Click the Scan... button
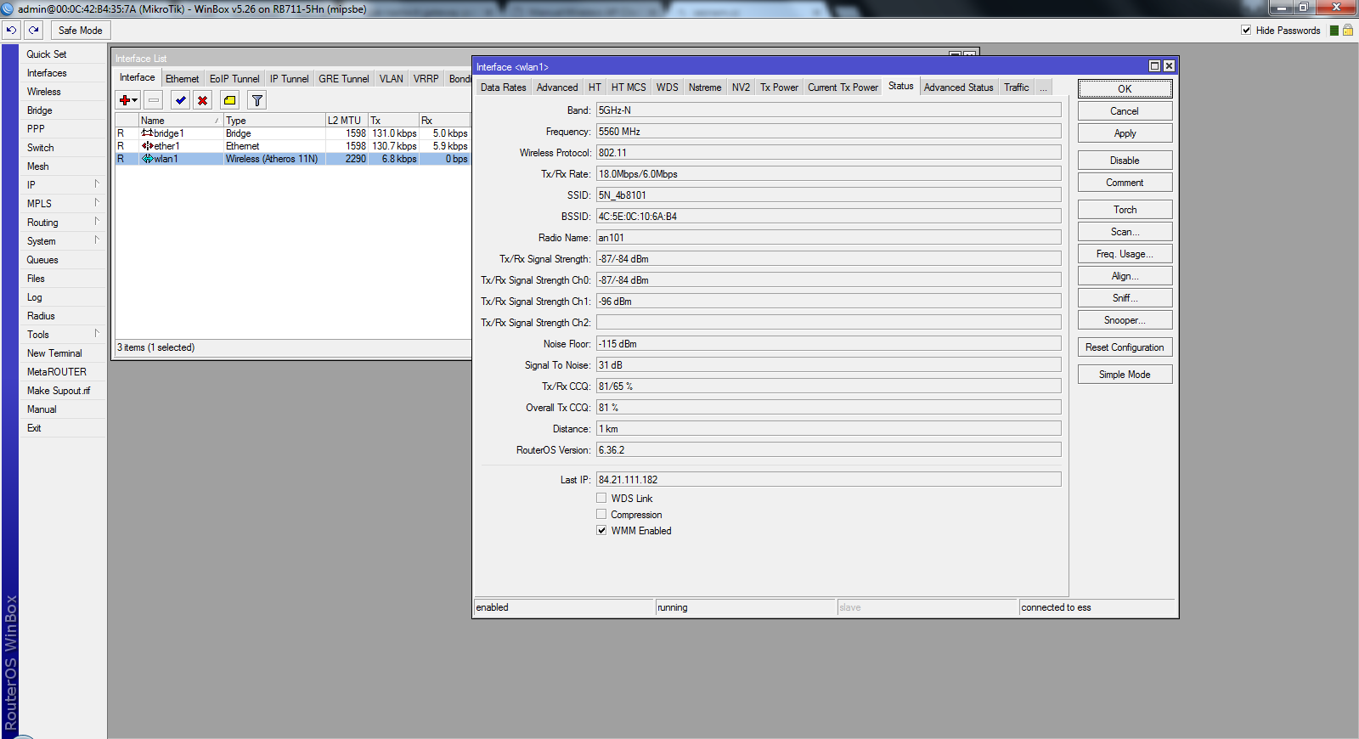1359x739 pixels. tap(1125, 232)
